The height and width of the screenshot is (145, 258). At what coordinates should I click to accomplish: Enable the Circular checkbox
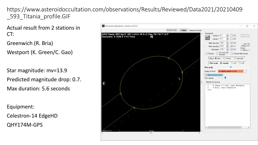tap(207, 54)
